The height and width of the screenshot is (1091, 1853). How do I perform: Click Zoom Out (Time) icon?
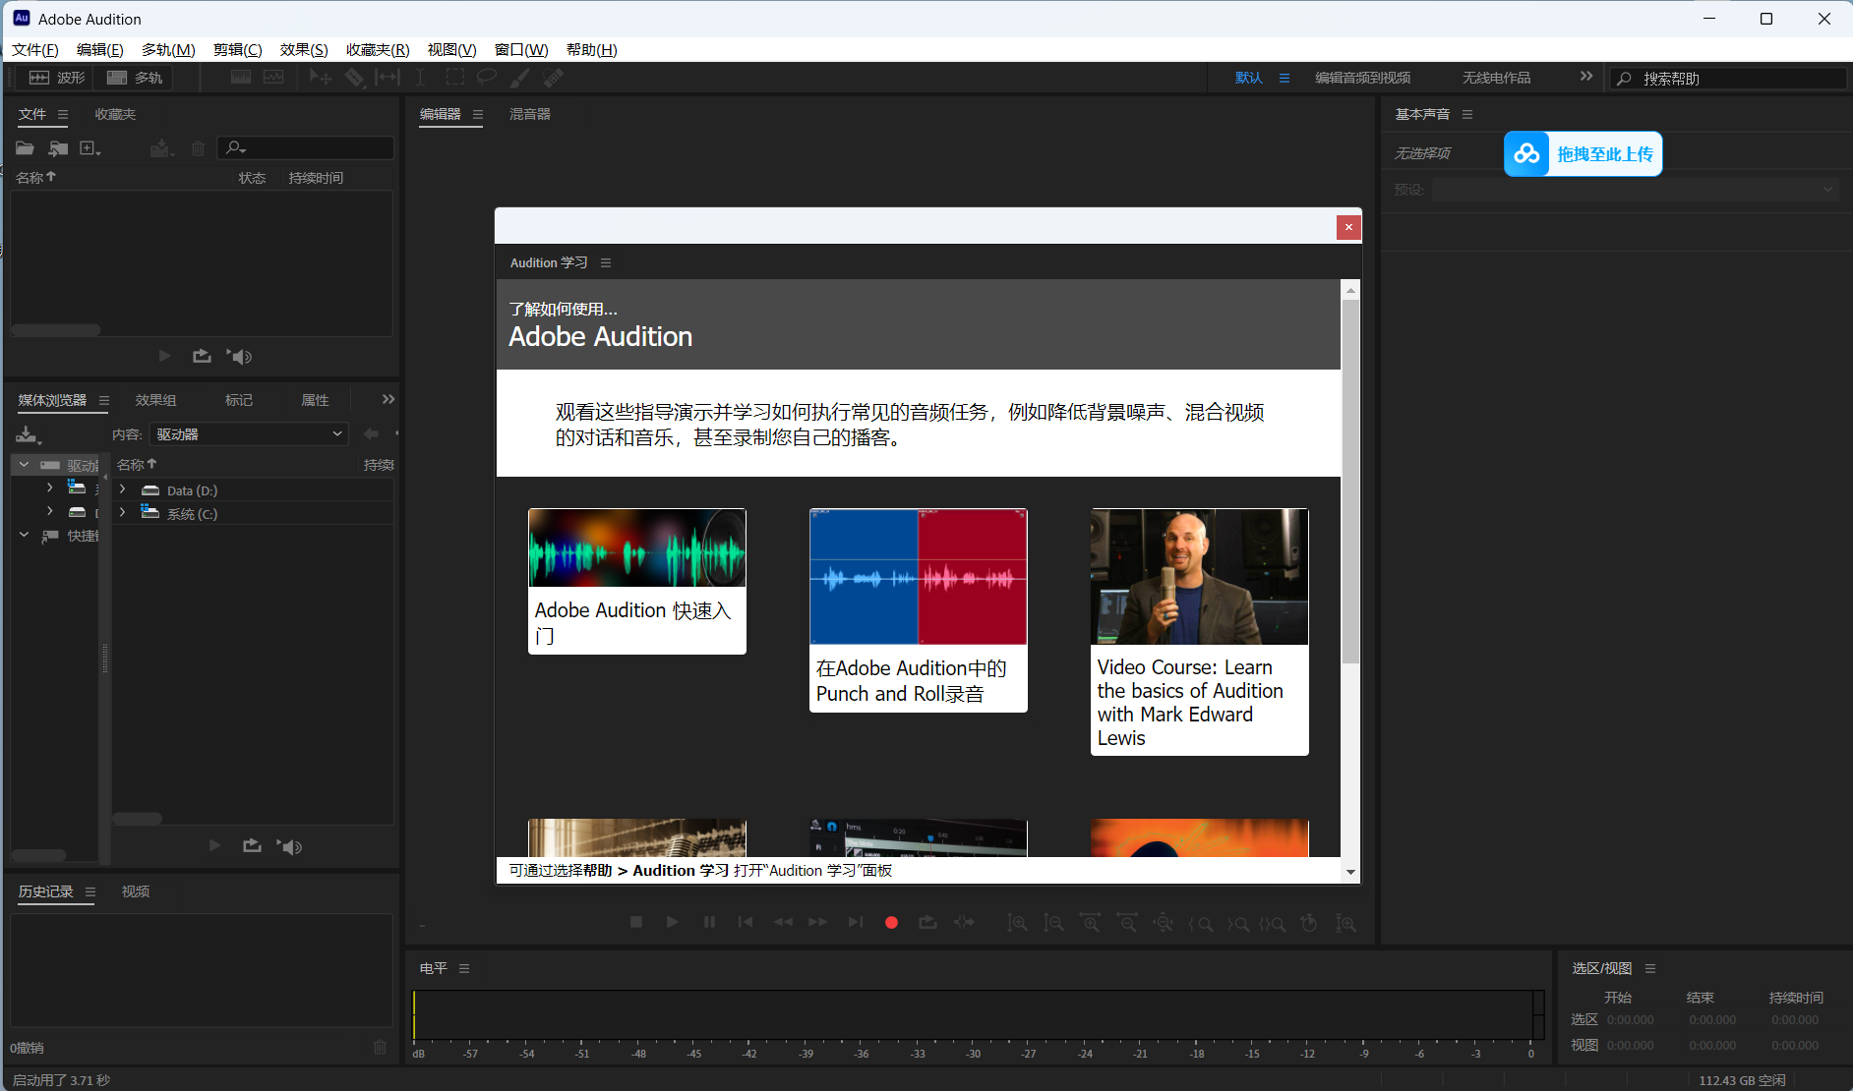point(1127,923)
